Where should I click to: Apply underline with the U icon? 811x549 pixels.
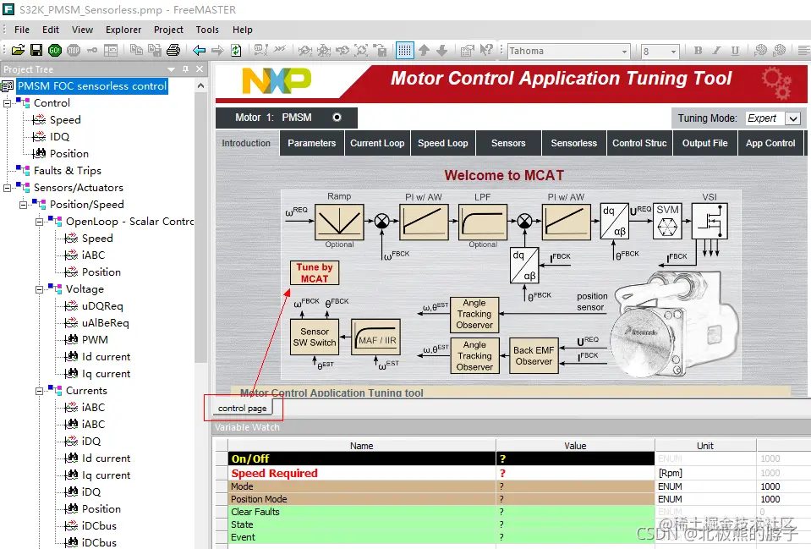pos(735,50)
